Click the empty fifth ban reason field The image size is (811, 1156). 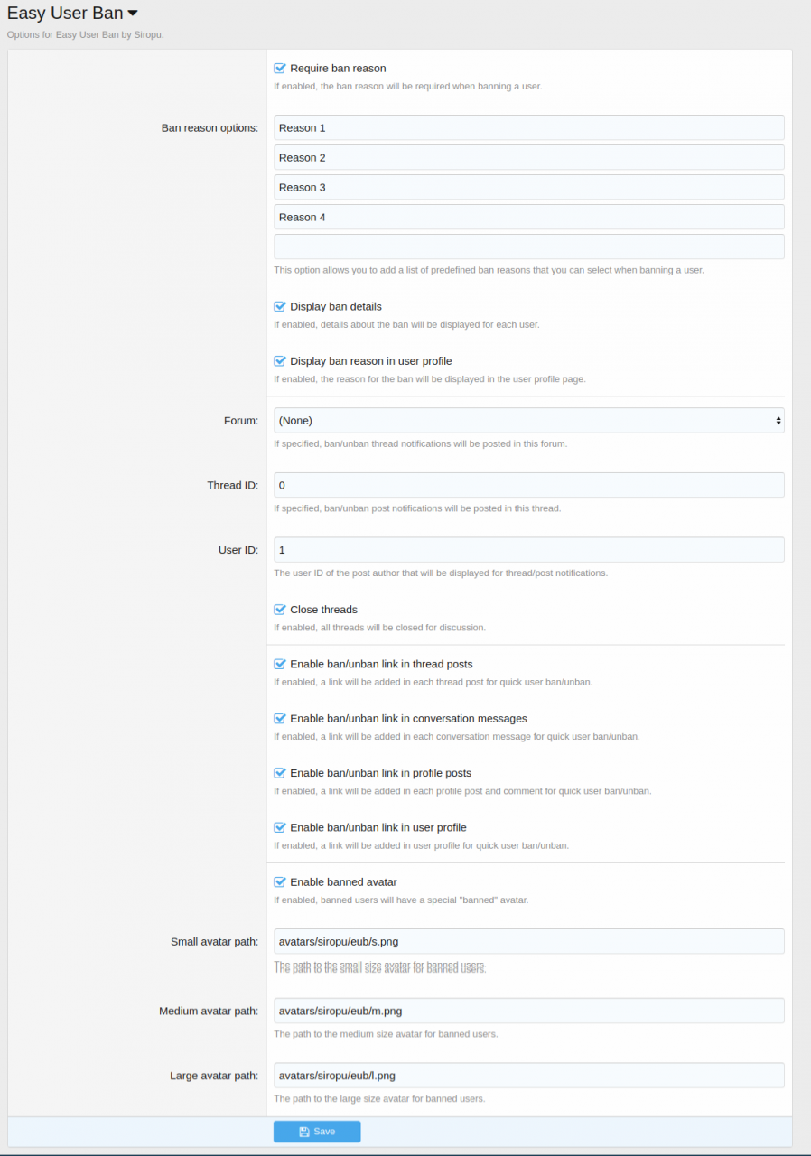click(x=528, y=247)
